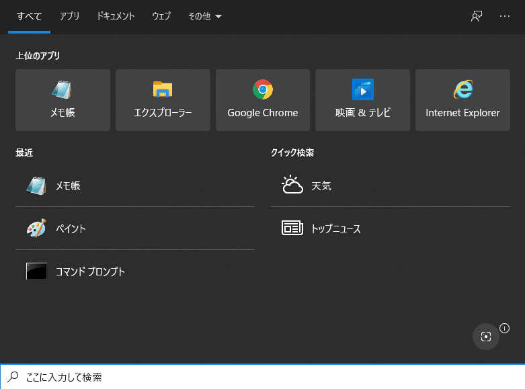The height and width of the screenshot is (389, 525).
Task: Switch to the ドキュメント tab
Action: (x=116, y=16)
